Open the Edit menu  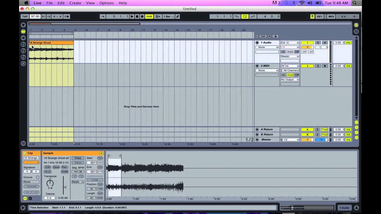pos(61,3)
